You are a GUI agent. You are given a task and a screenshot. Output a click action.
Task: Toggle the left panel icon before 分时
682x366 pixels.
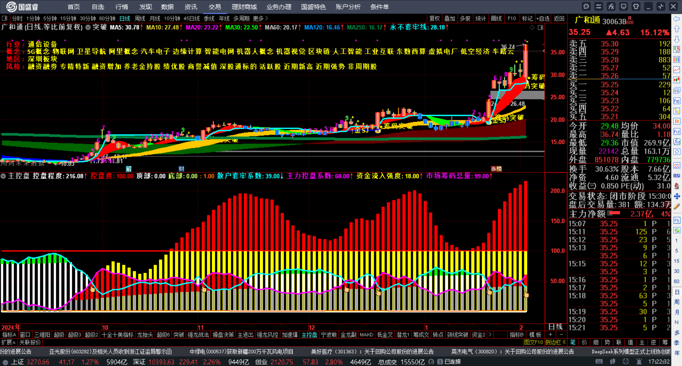click(x=5, y=18)
